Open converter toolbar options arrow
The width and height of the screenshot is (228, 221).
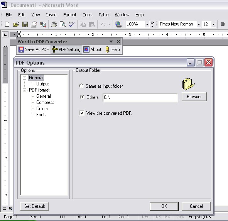[x=111, y=42]
